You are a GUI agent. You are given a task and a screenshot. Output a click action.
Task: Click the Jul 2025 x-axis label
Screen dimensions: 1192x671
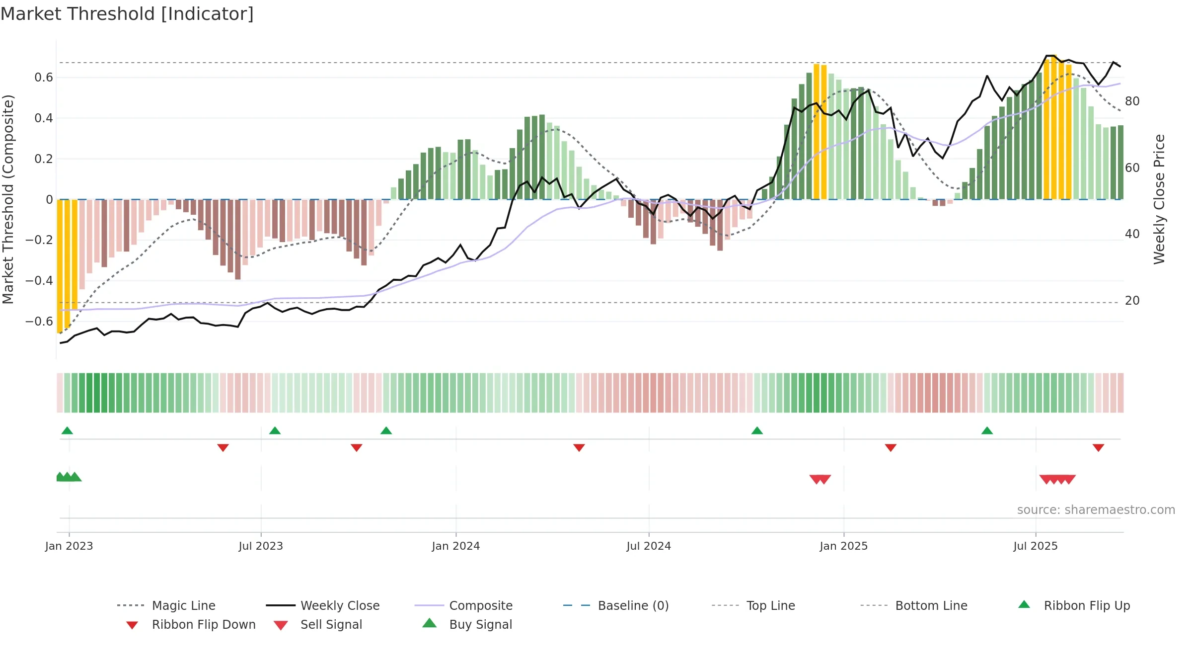1036,546
